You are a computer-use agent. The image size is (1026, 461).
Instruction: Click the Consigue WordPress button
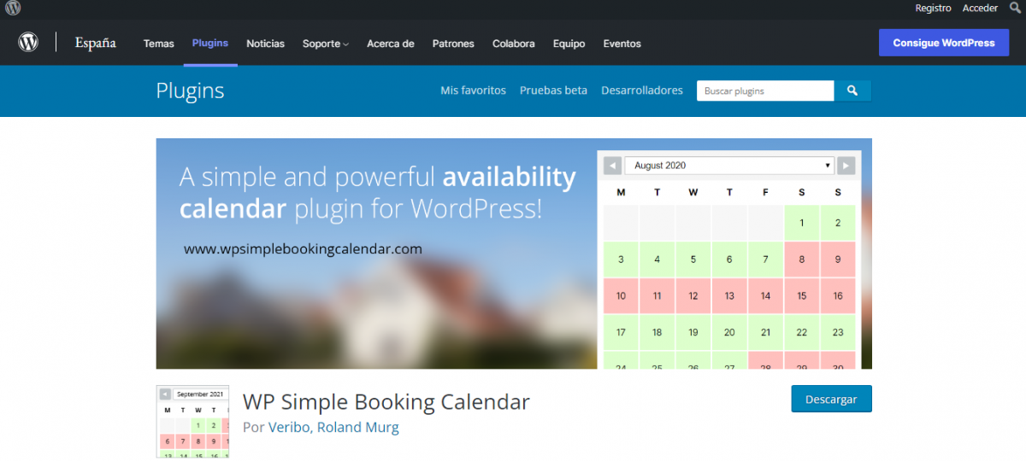pos(943,43)
